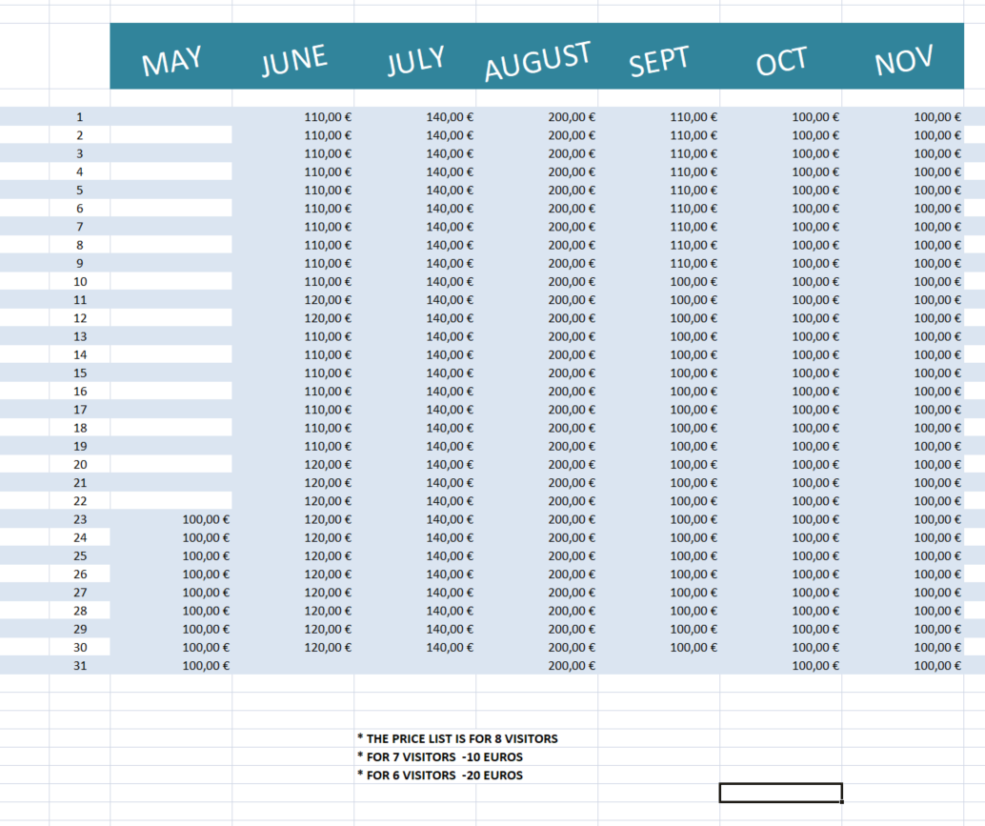Click day number 15 cell
Viewport: 985px width, 826px height.
[80, 373]
